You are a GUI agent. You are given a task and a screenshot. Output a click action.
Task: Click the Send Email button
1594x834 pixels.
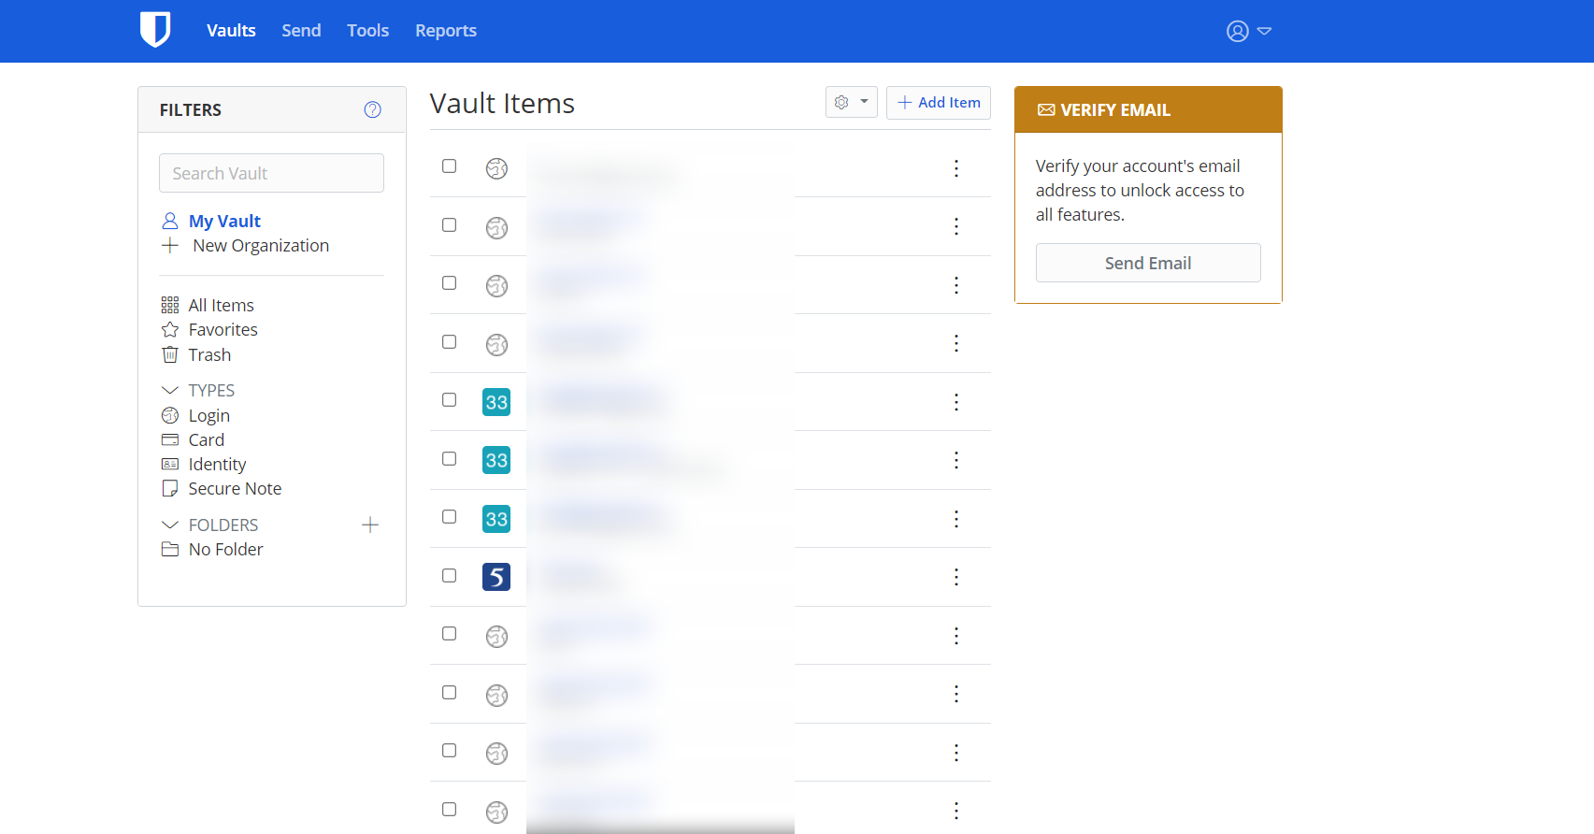click(x=1148, y=263)
